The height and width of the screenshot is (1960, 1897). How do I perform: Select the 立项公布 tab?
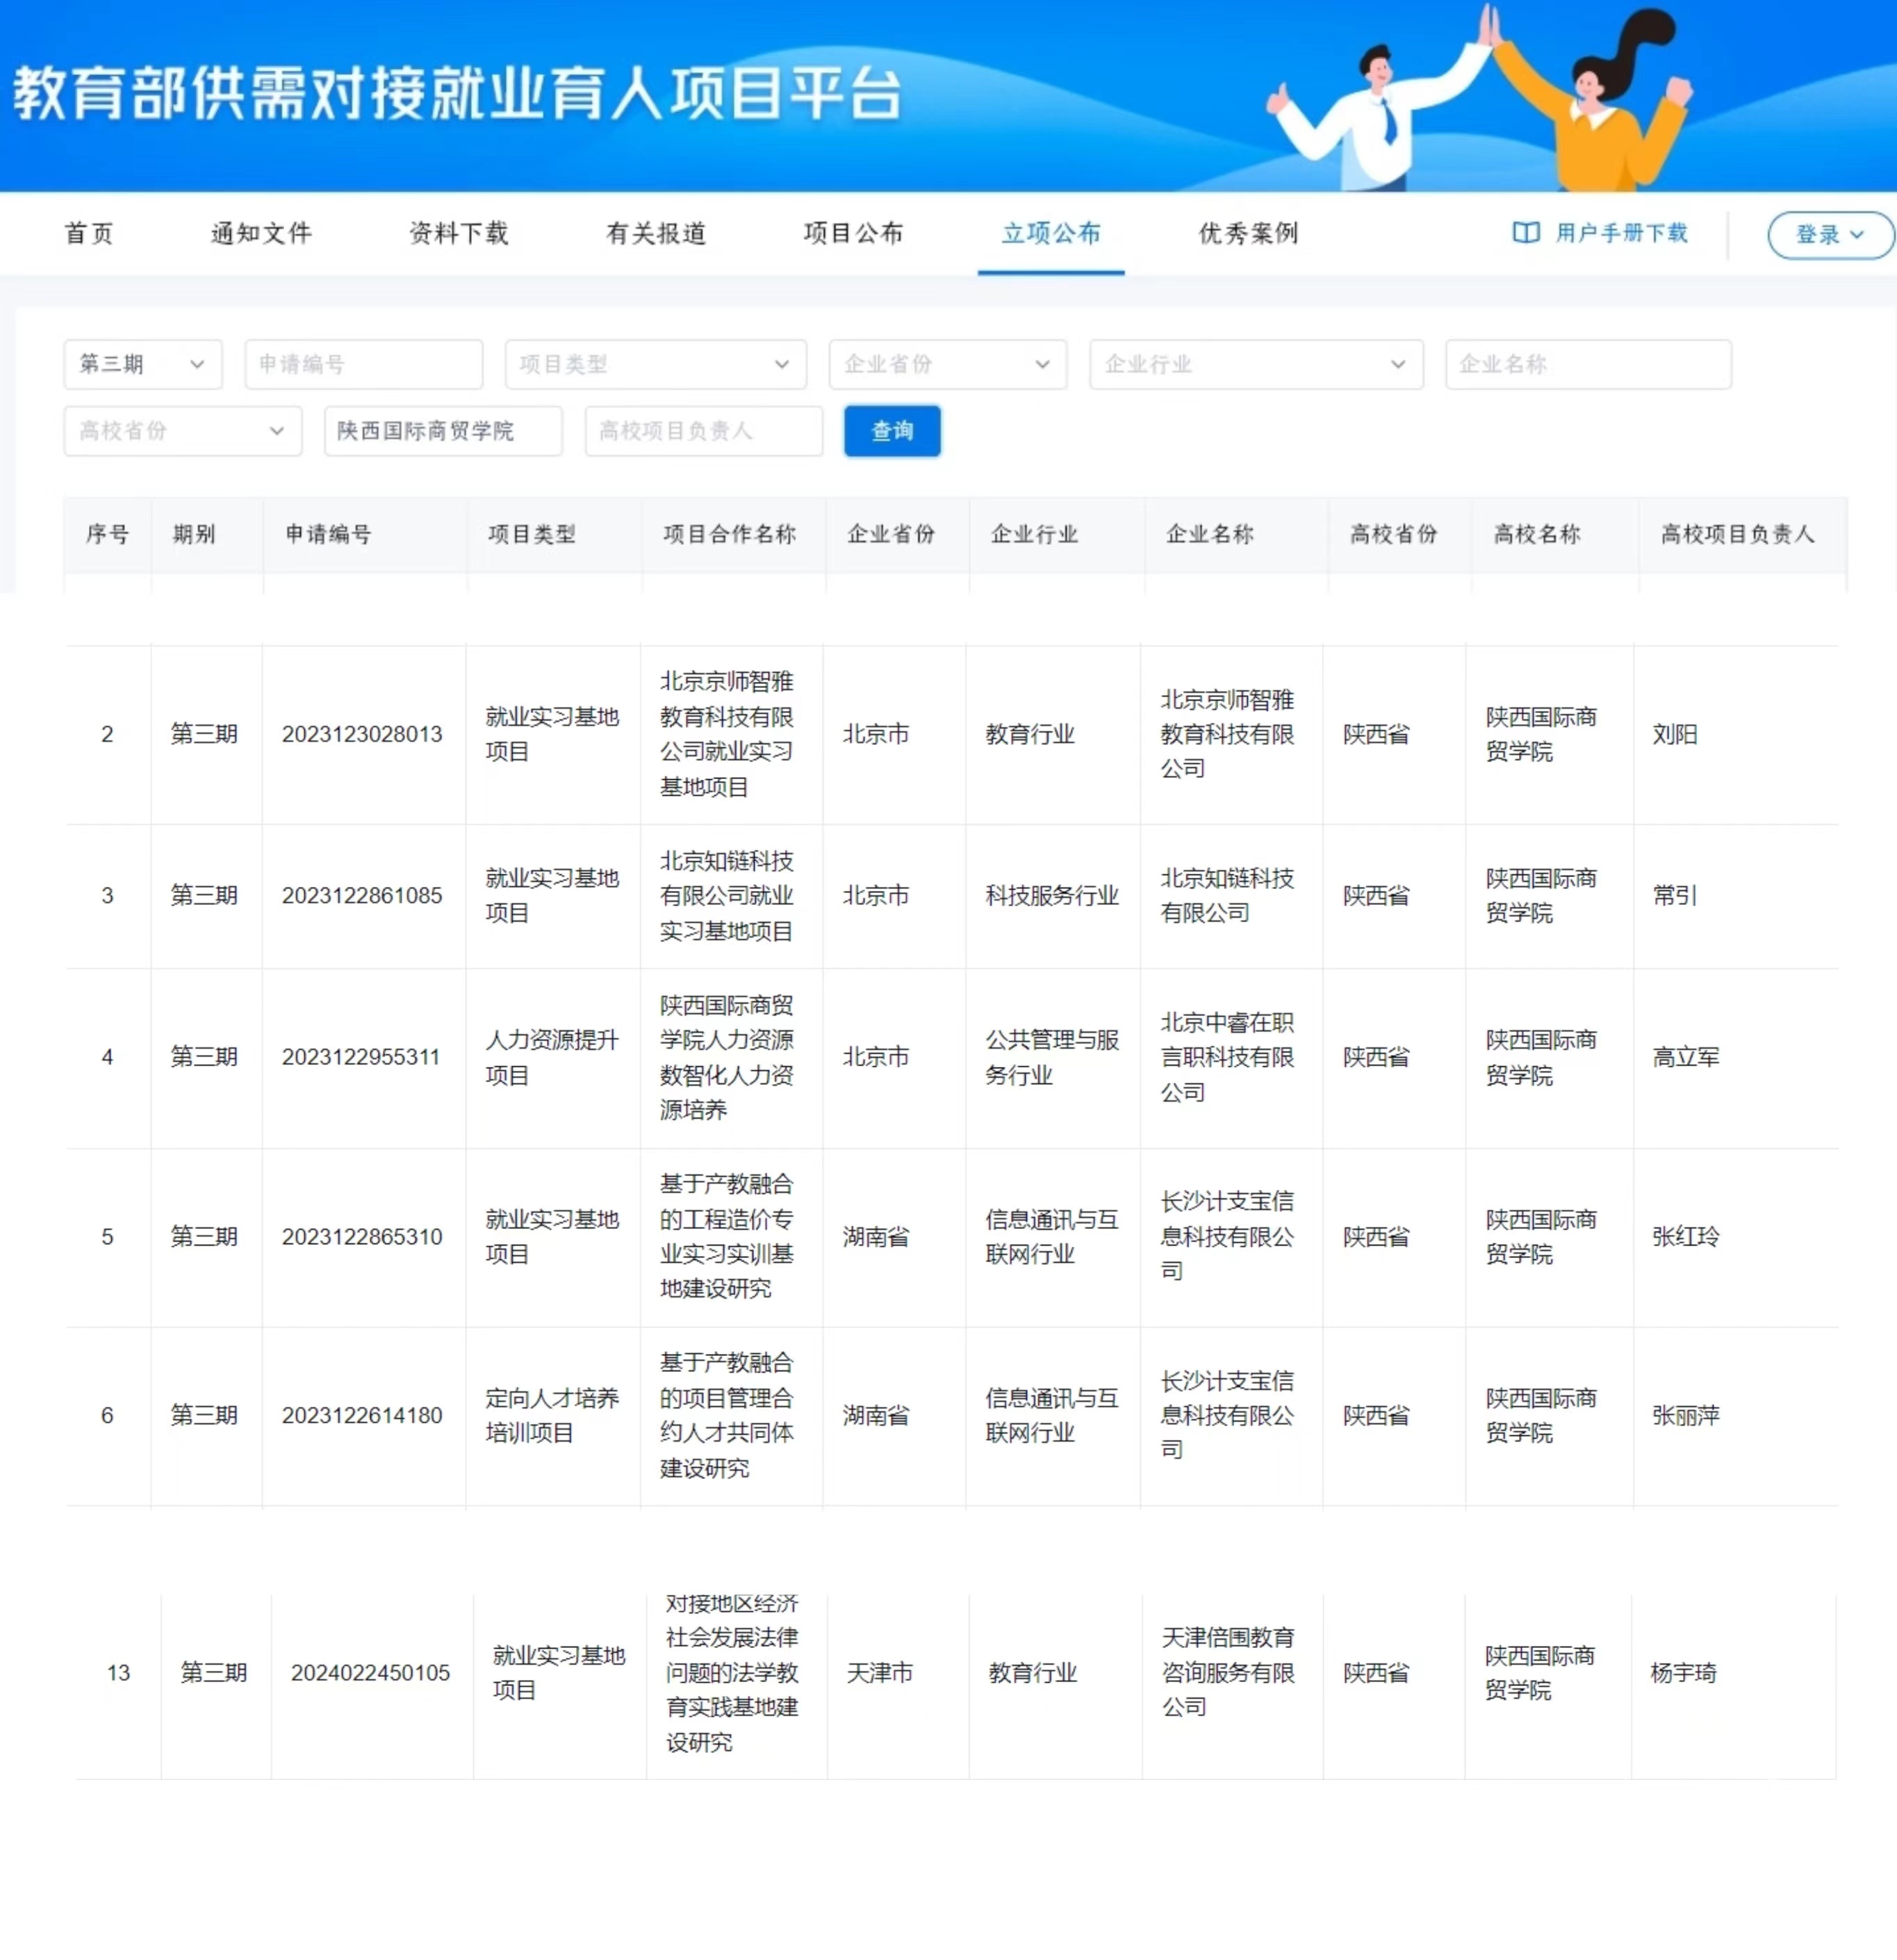(x=1051, y=233)
